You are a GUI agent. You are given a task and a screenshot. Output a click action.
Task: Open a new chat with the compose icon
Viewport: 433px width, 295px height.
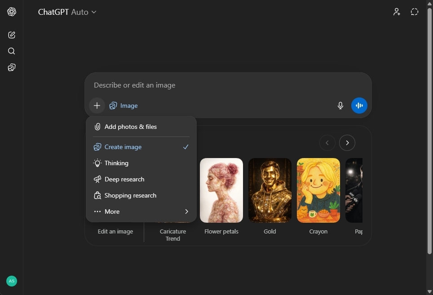click(x=11, y=35)
